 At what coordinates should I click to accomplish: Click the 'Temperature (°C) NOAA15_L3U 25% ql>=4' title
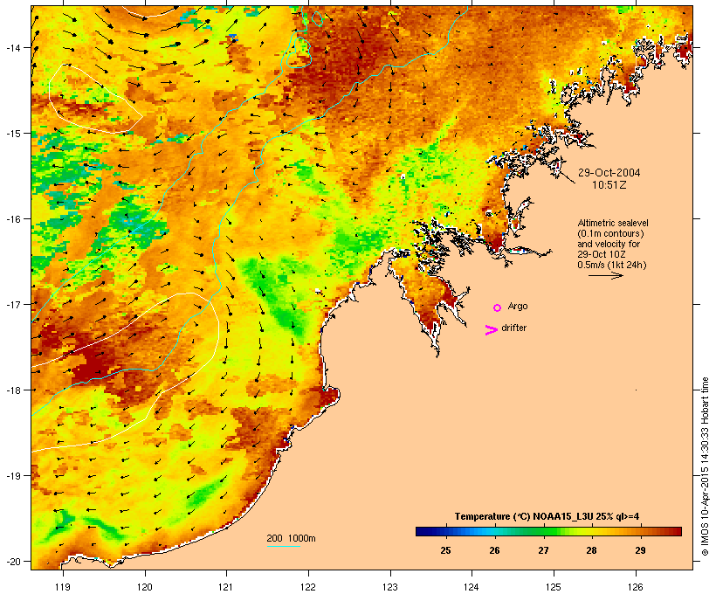tap(547, 516)
